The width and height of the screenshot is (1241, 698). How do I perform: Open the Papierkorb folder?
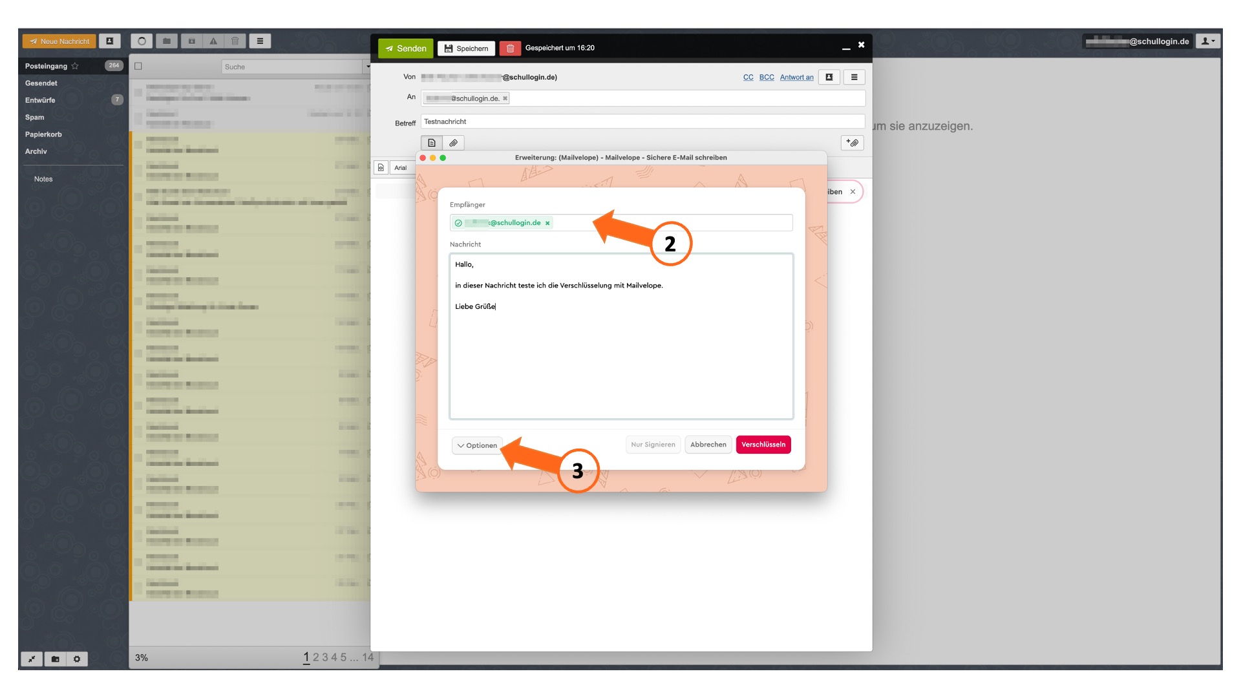pos(43,134)
